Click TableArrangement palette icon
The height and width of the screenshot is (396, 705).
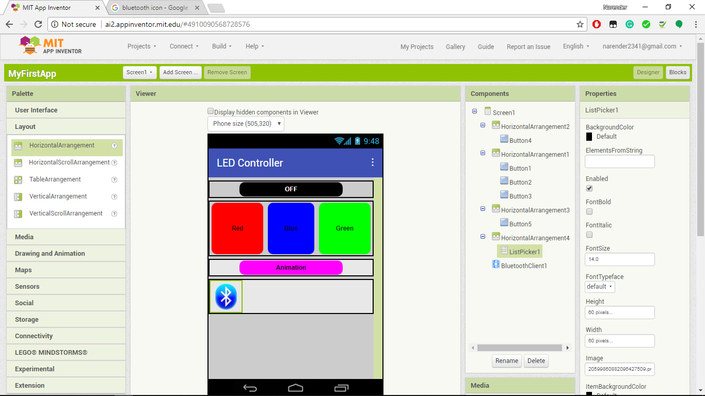click(x=18, y=180)
